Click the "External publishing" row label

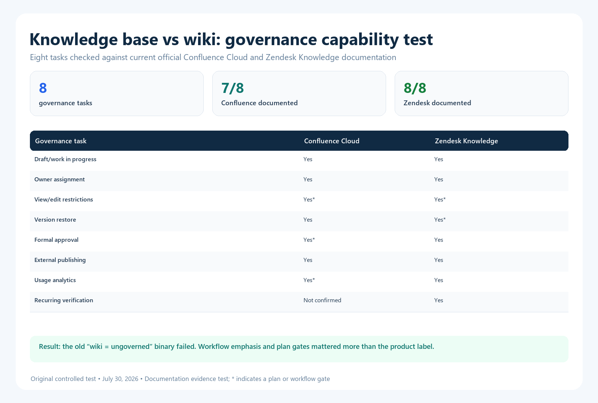click(x=60, y=260)
